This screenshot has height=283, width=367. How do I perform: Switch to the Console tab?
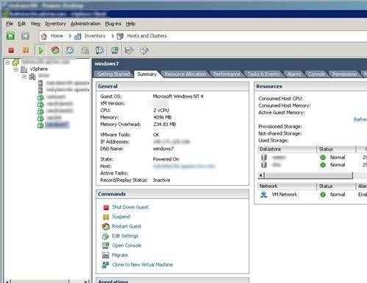[316, 74]
